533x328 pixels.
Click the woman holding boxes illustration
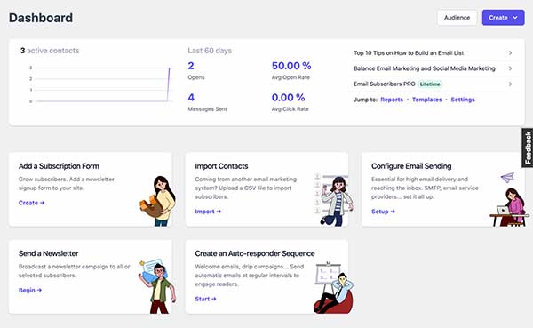click(158, 201)
